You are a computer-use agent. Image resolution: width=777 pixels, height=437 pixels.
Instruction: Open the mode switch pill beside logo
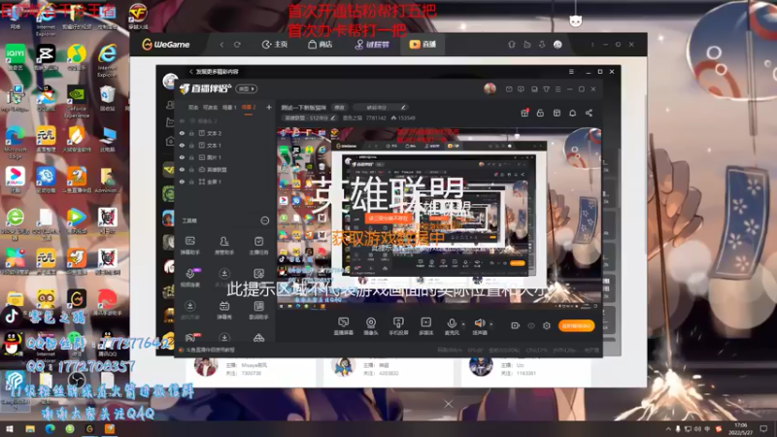pyautogui.click(x=247, y=88)
